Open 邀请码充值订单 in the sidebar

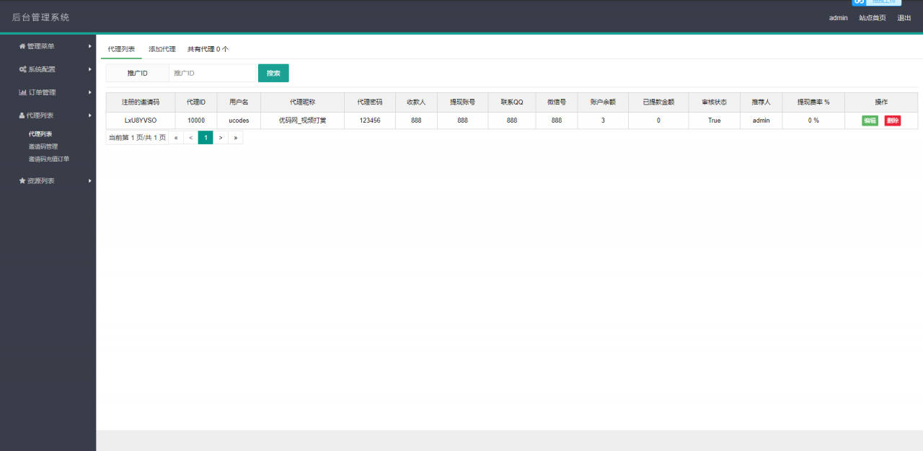(49, 159)
